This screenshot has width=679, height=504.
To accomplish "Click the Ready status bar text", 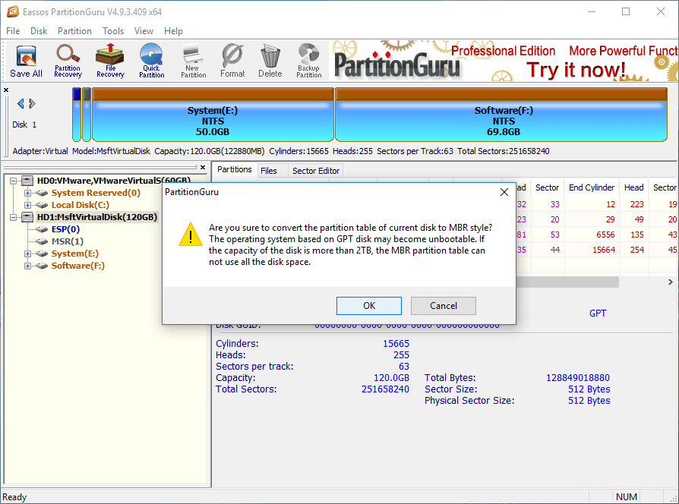I will point(14,497).
